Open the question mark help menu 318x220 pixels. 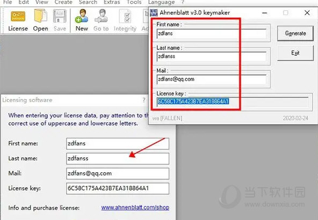(x=183, y=2)
